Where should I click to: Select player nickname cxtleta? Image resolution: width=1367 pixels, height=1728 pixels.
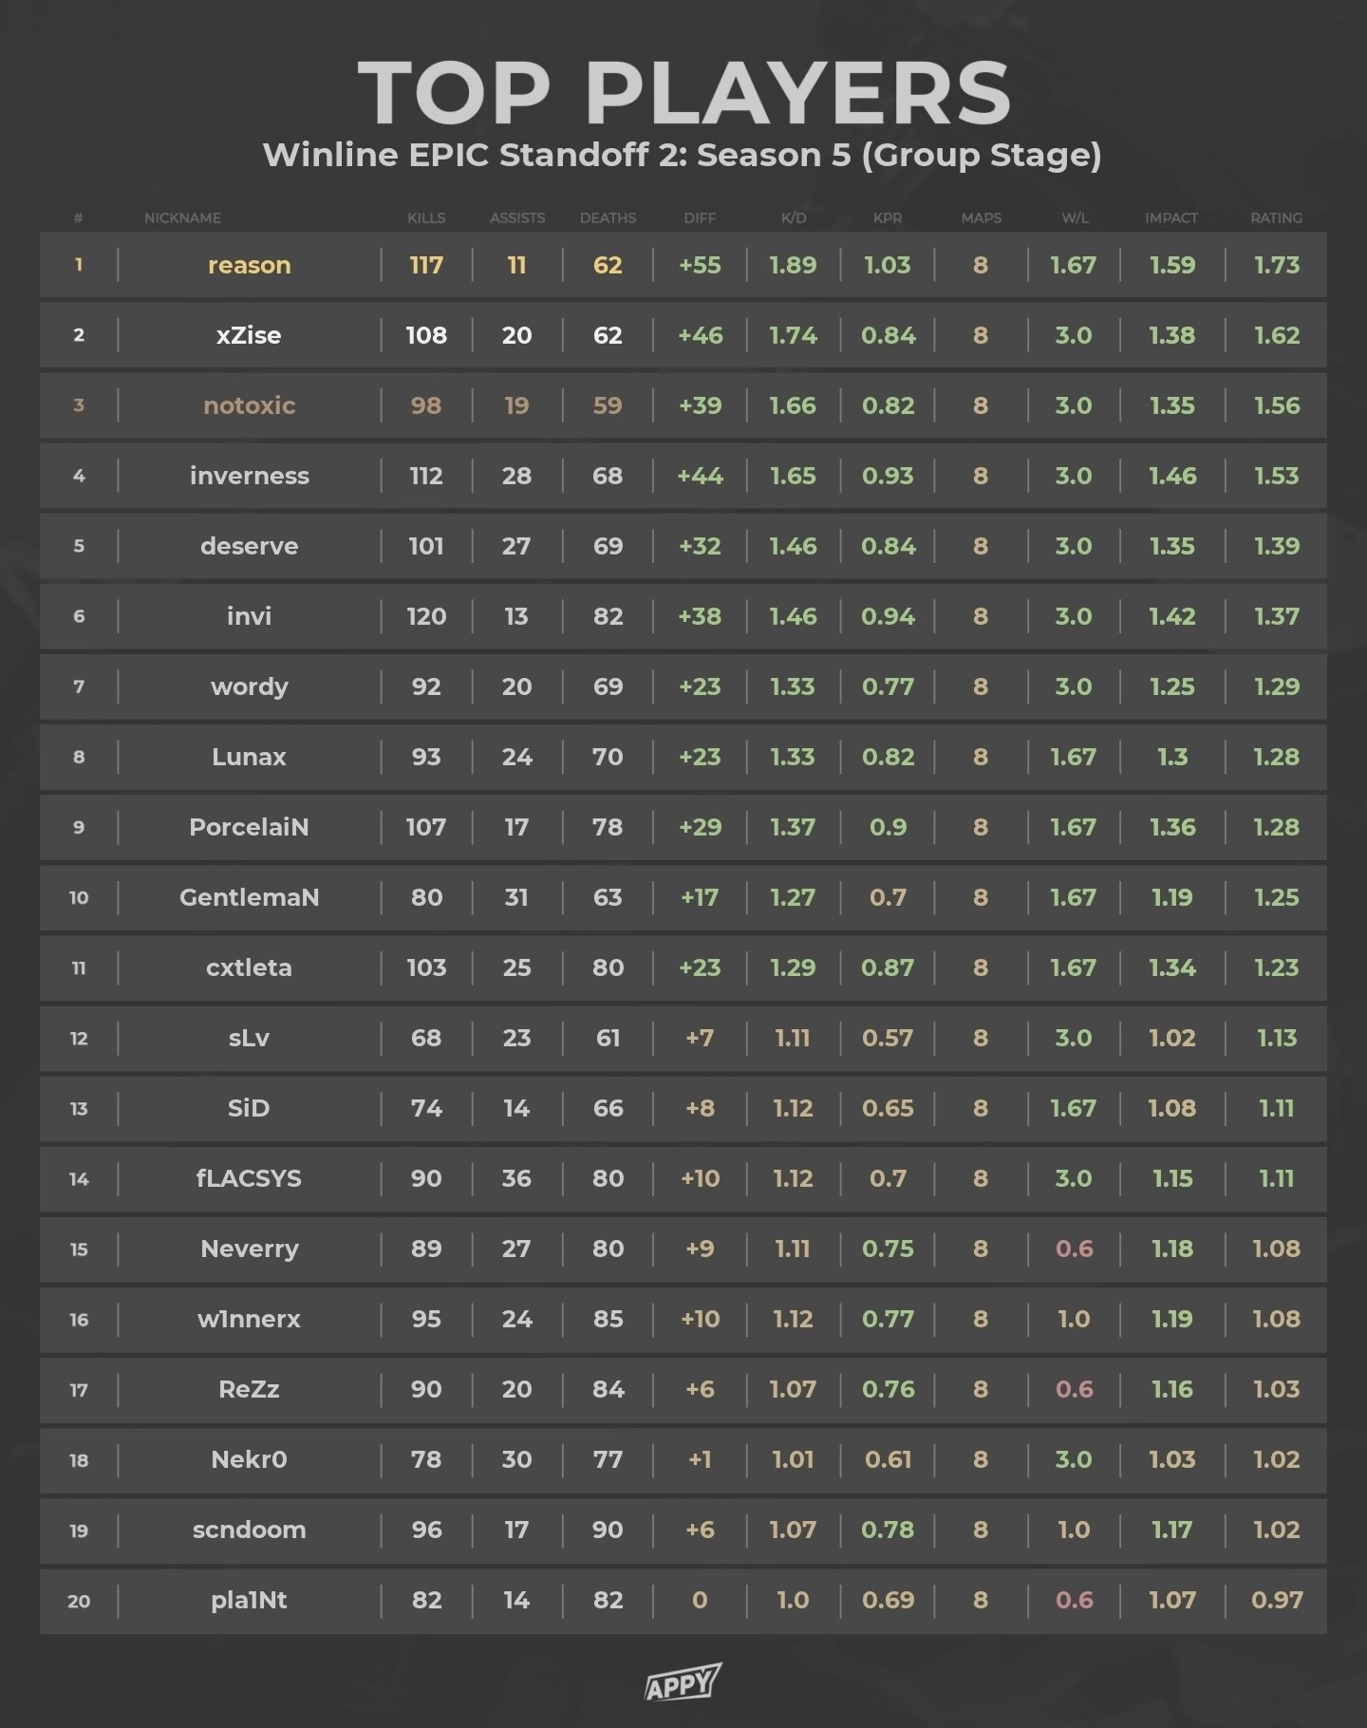point(249,967)
